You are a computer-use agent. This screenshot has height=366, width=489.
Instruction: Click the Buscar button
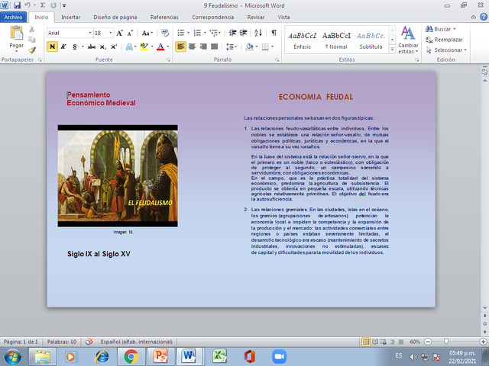coord(440,29)
